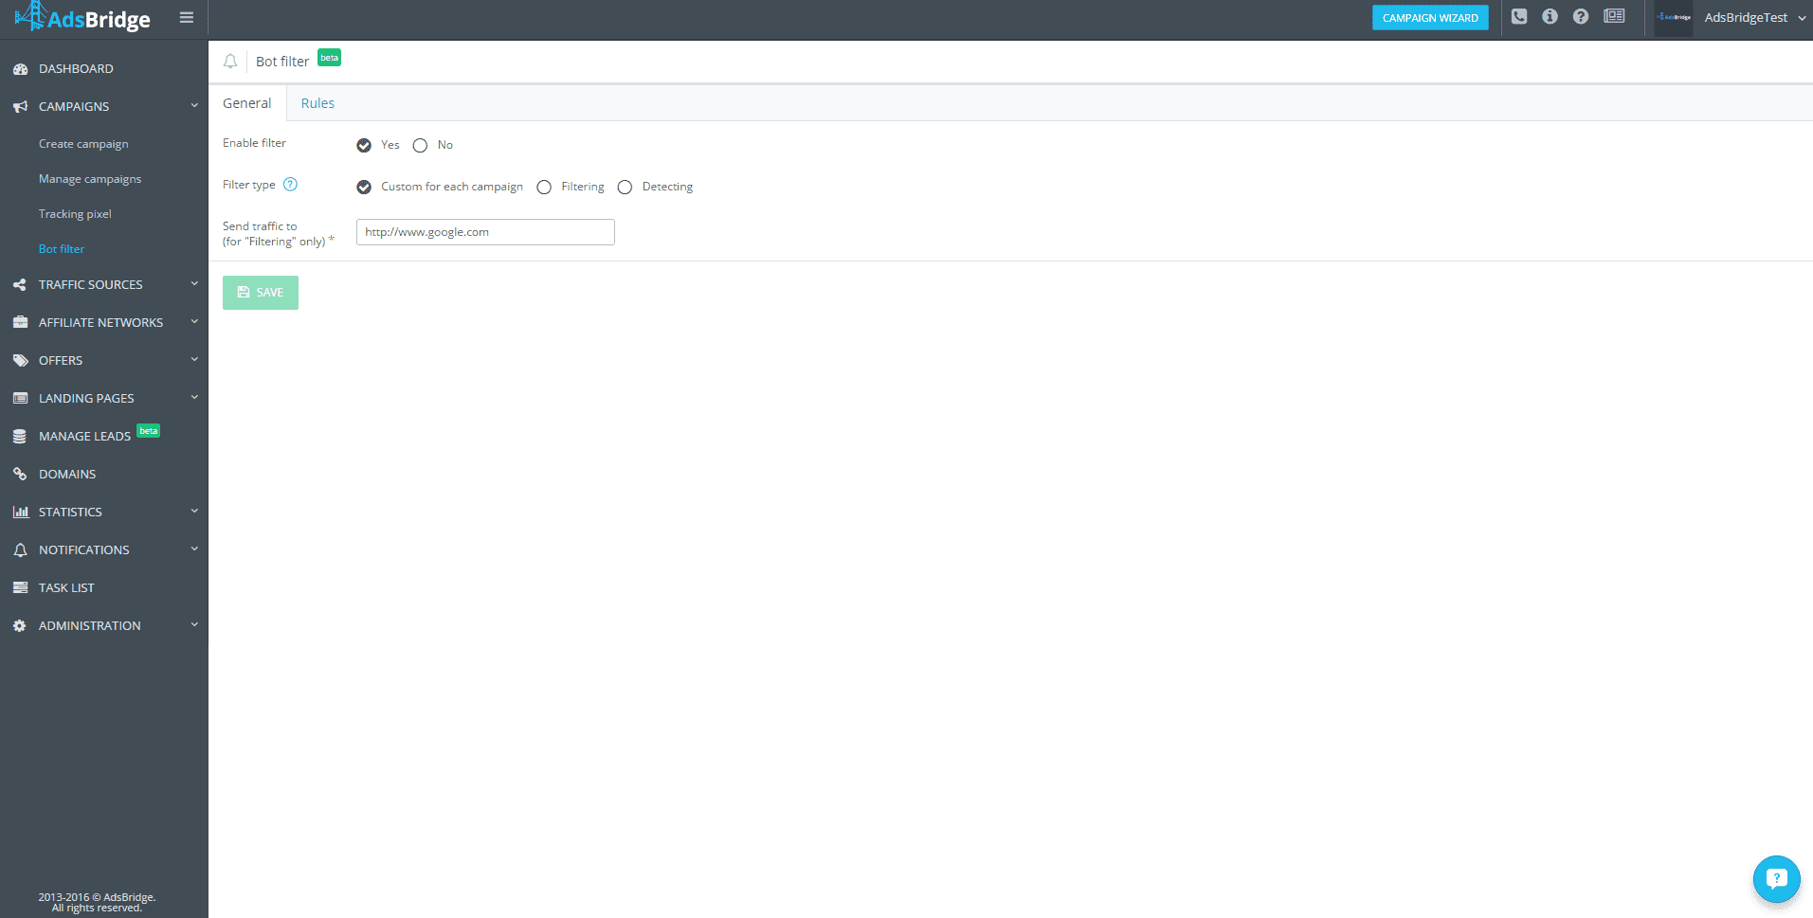This screenshot has height=918, width=1813.
Task: Click the AdsBridge logo
Action: 82,17
